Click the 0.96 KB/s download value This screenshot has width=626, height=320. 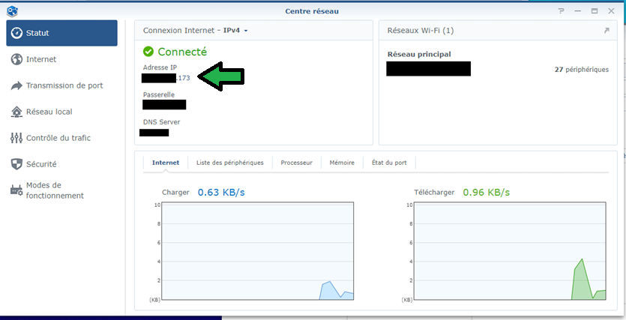click(487, 193)
